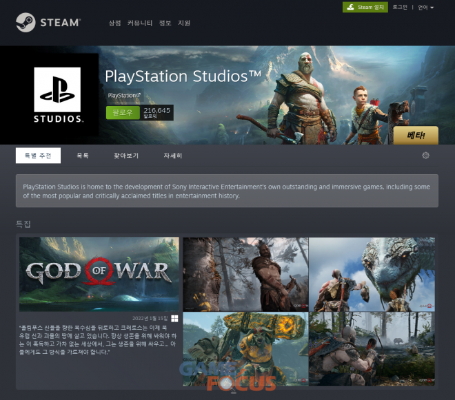Screen dimensions: 455x400
Task: Open the 커뮤니티 community menu
Action: [139, 23]
